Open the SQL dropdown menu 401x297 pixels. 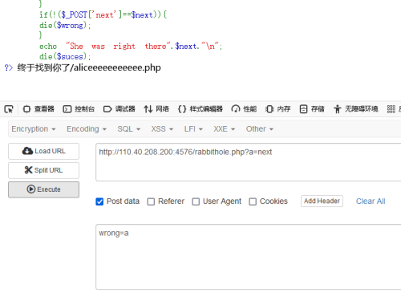coord(129,129)
